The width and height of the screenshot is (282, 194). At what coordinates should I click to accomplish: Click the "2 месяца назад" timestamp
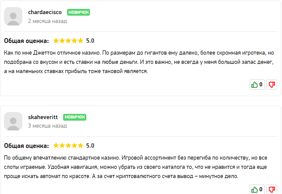click(47, 21)
